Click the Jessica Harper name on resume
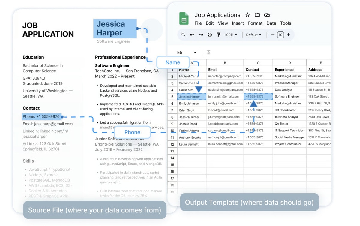The height and width of the screenshot is (226, 360). [x=115, y=28]
